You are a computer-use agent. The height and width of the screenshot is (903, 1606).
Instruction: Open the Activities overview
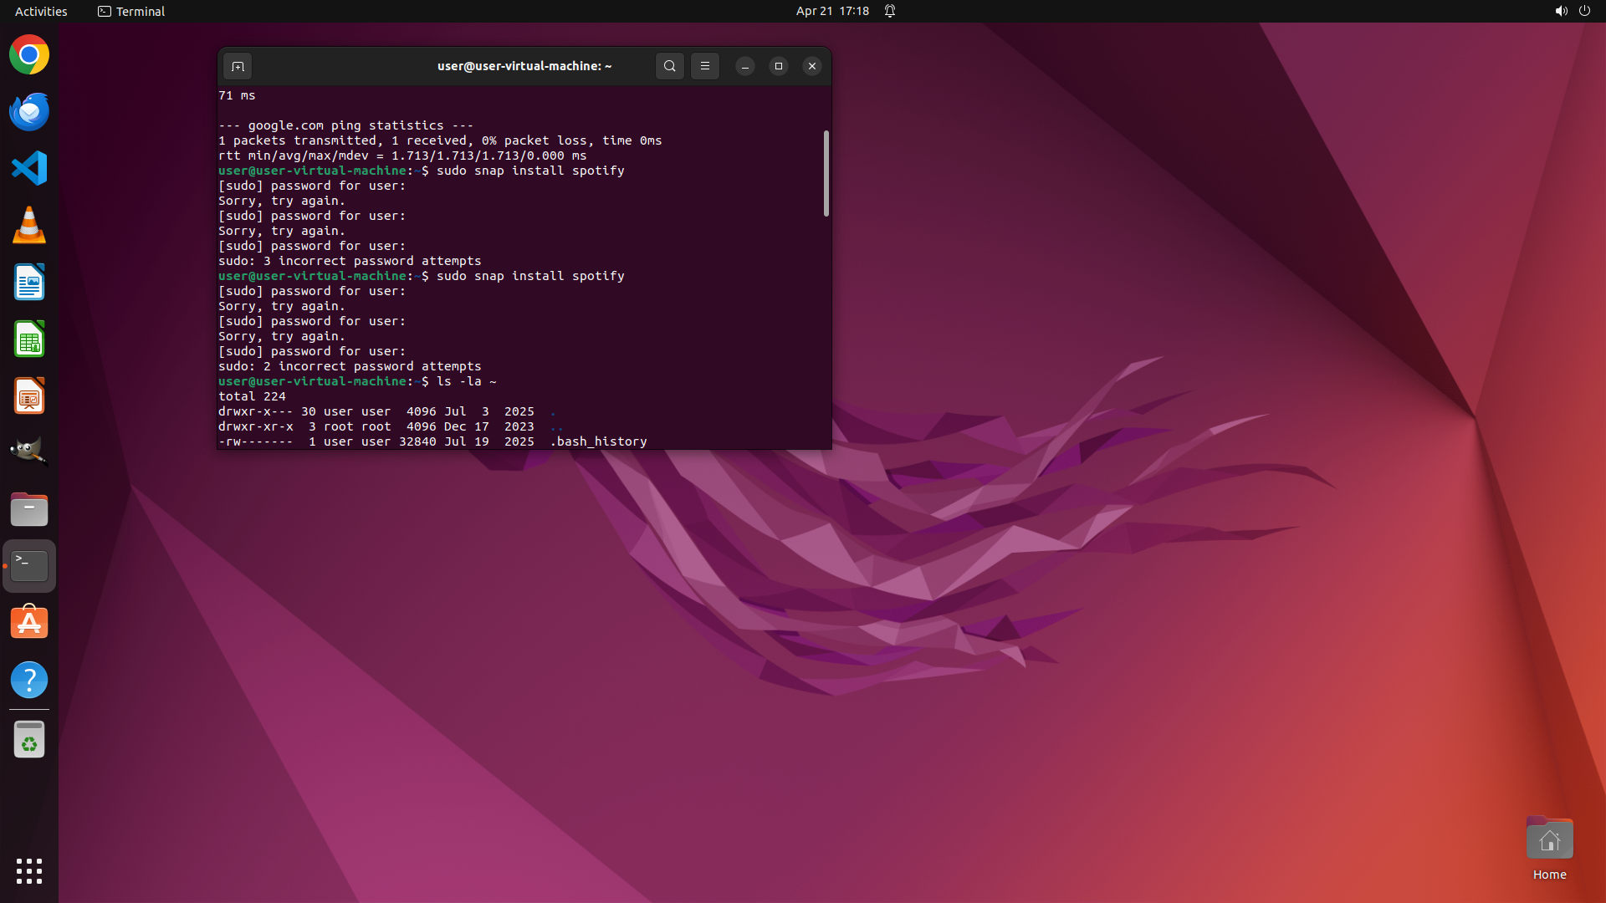point(41,11)
